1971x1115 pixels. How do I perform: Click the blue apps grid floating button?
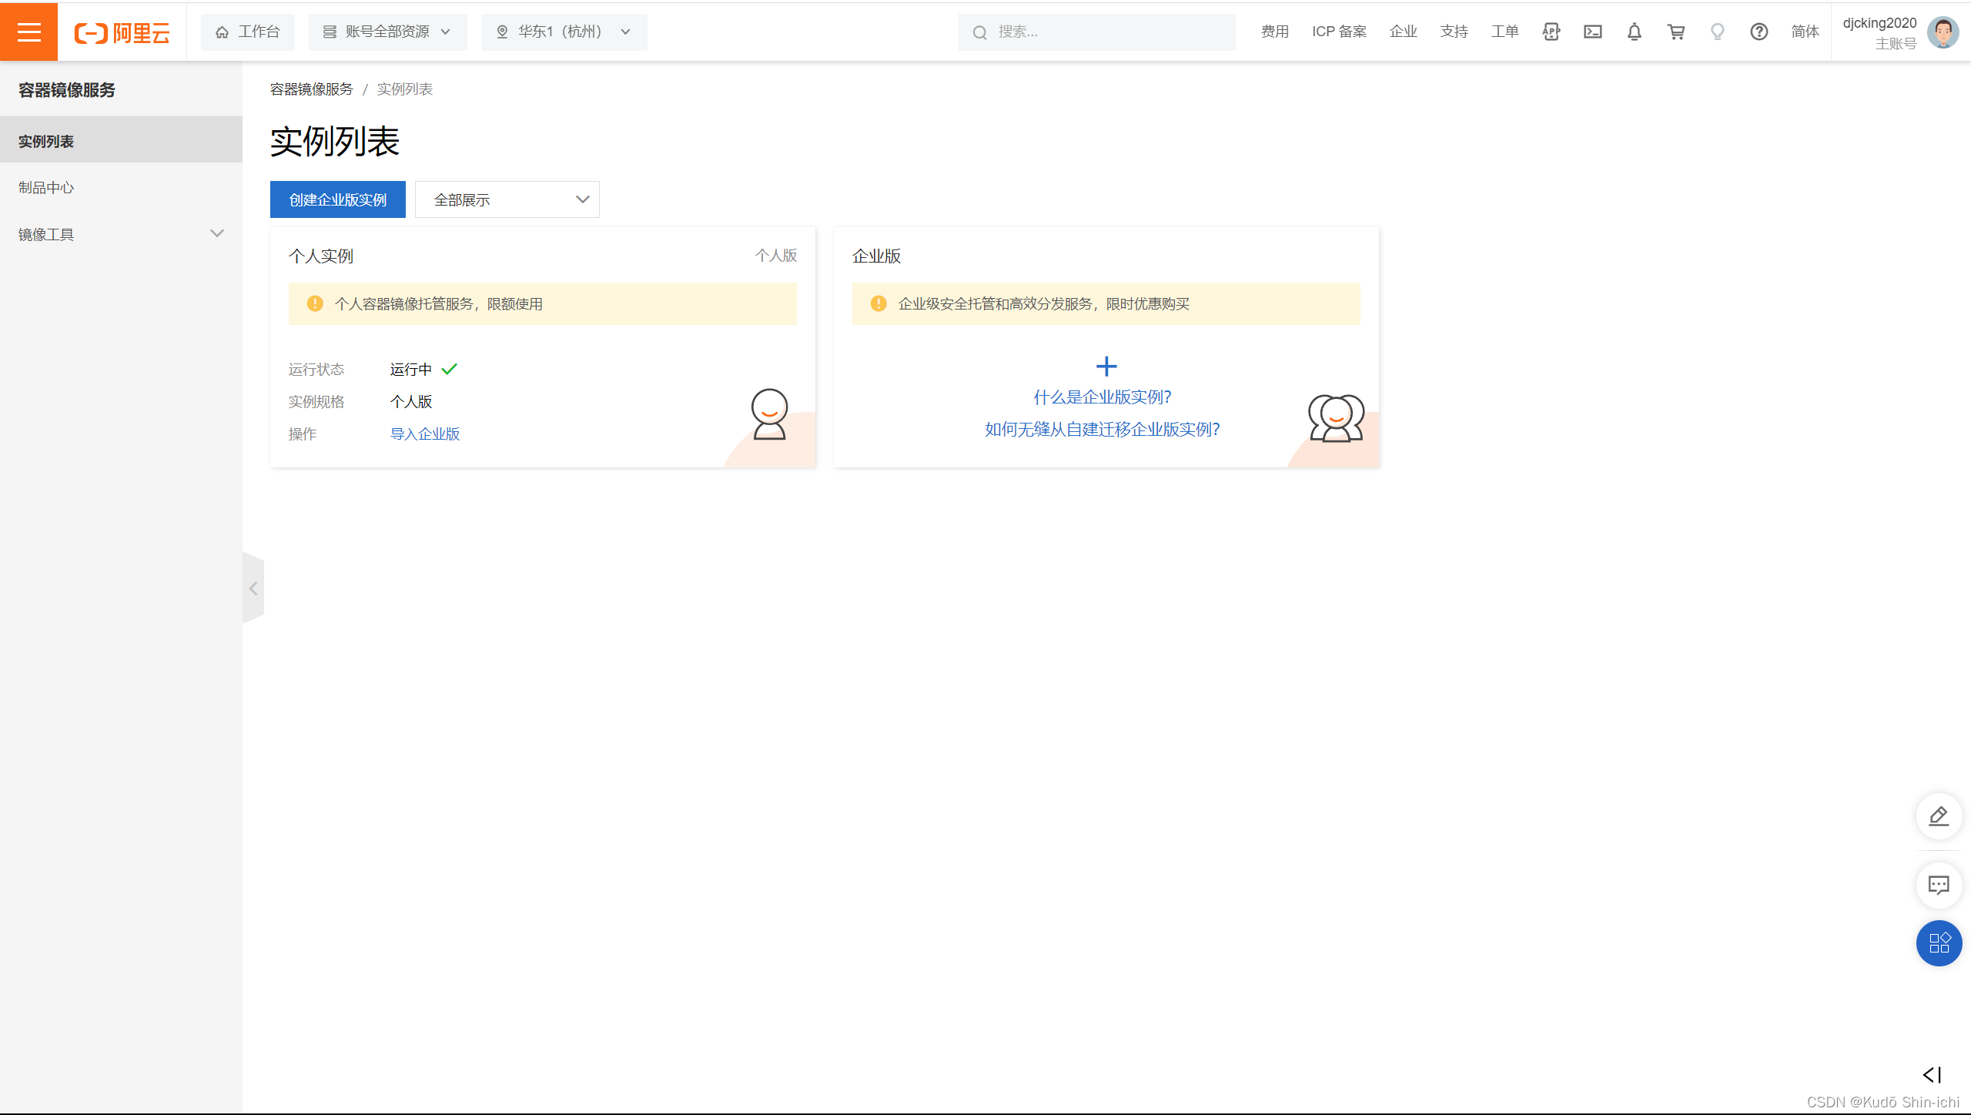[x=1938, y=943]
